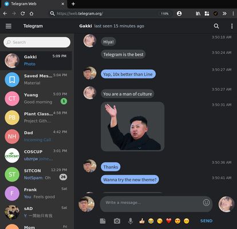Attach a file with the document icon
This screenshot has width=237, height=229.
point(102,221)
